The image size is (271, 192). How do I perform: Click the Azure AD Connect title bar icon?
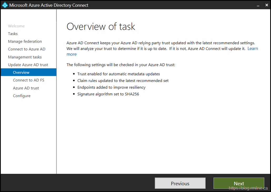tap(5, 5)
